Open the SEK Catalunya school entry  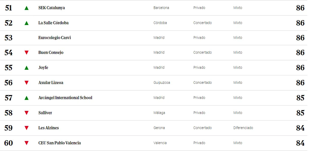point(51,8)
